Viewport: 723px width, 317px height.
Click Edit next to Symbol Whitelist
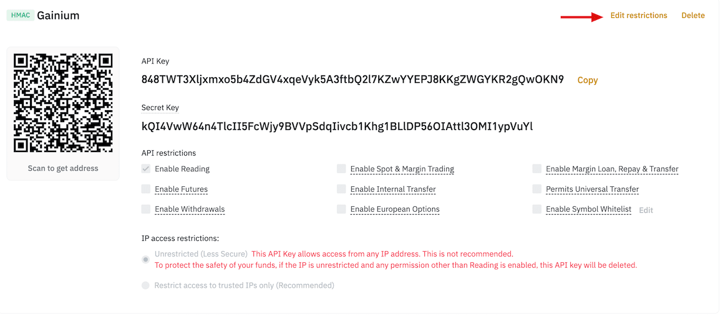646,211
